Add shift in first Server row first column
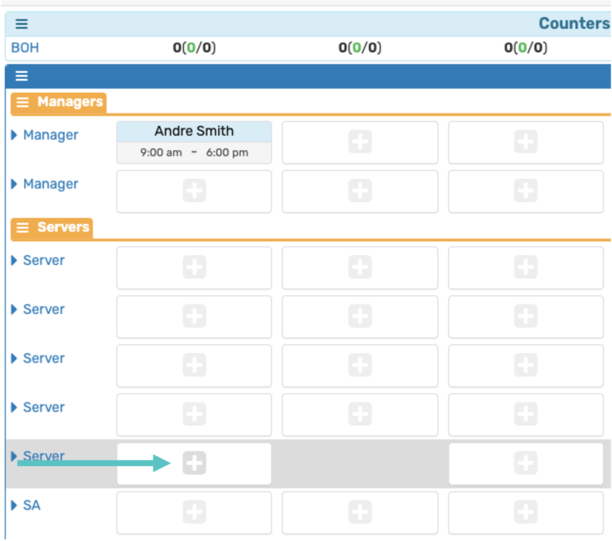Image resolution: width=612 pixels, height=541 pixels. [194, 267]
